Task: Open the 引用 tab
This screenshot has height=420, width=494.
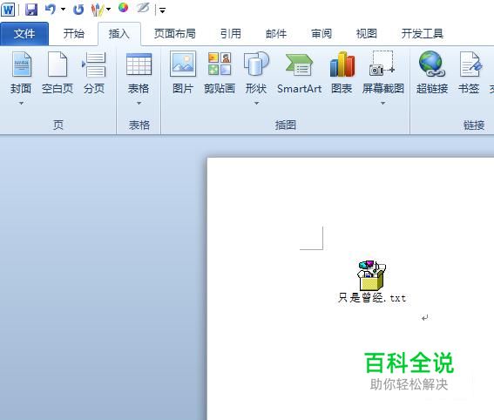Action: click(231, 33)
